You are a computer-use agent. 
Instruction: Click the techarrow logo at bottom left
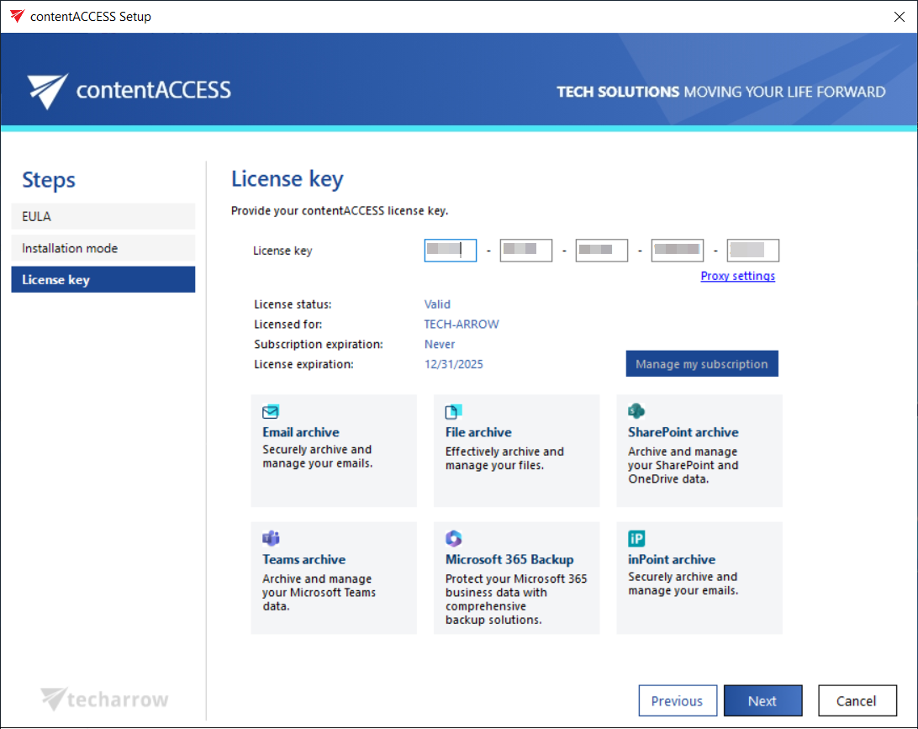105,700
